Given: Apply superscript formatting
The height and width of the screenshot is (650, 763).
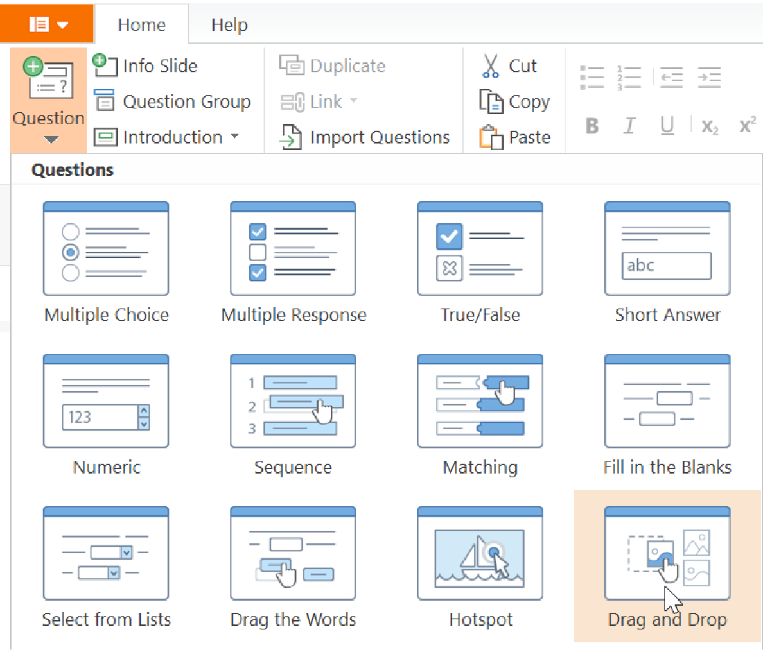Looking at the screenshot, I should click(747, 126).
